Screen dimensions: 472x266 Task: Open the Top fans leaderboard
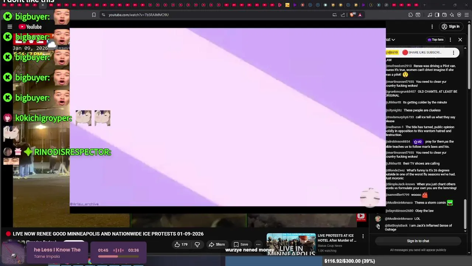coord(435,40)
